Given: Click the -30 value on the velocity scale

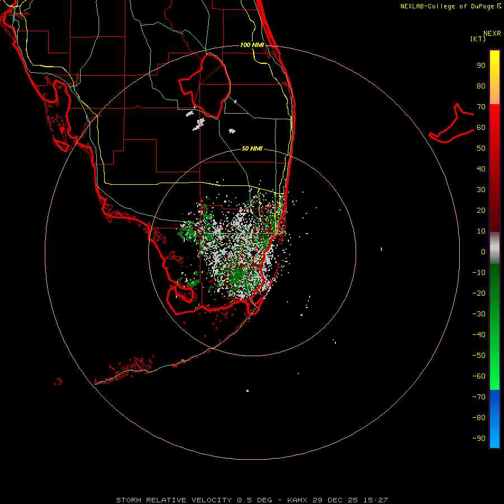Looking at the screenshot, I should [479, 314].
